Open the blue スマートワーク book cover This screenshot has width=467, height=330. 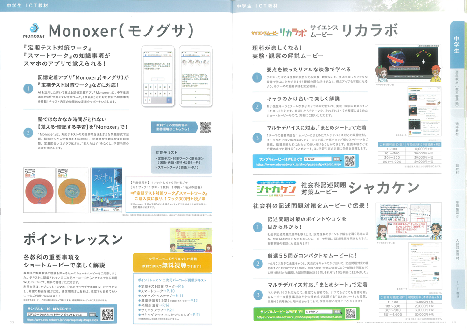(106, 190)
